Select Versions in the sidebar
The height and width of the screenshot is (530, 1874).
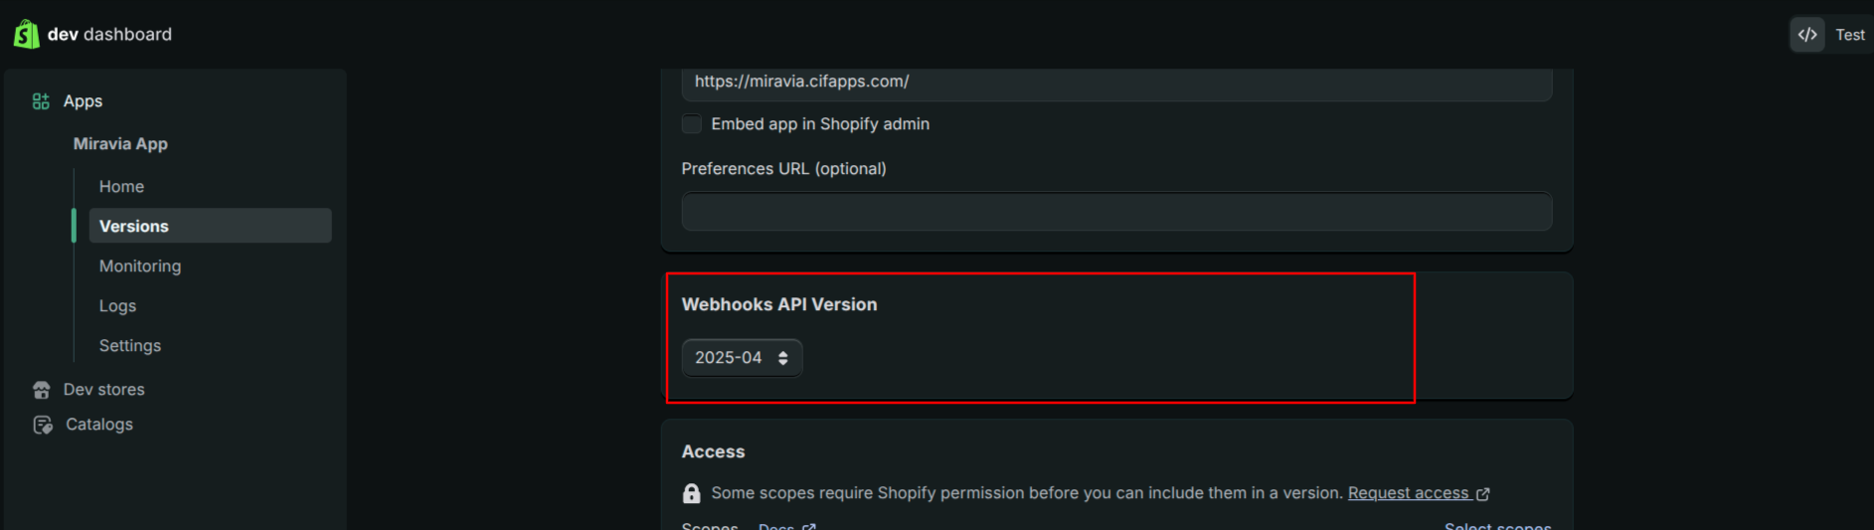(134, 227)
